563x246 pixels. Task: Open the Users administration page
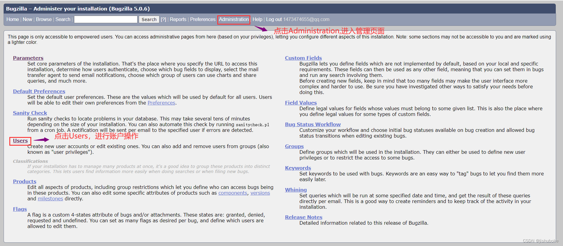(20, 141)
